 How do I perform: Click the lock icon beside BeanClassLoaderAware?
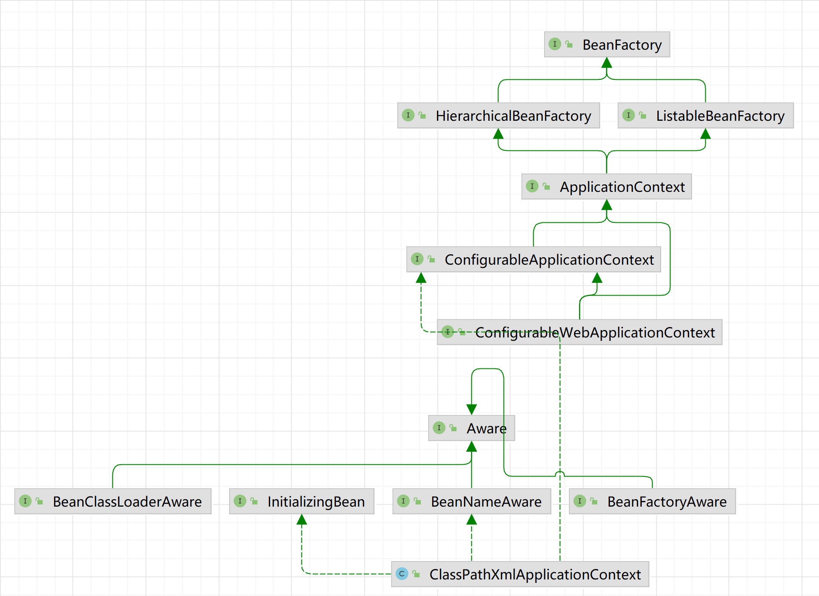tap(39, 501)
